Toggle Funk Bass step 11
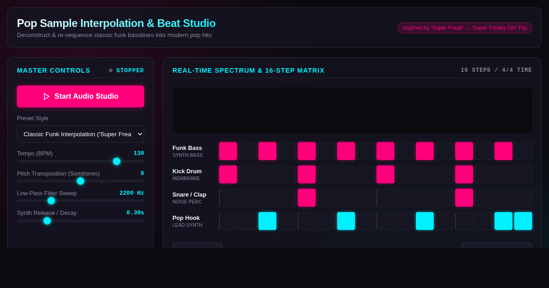 [x=425, y=151]
